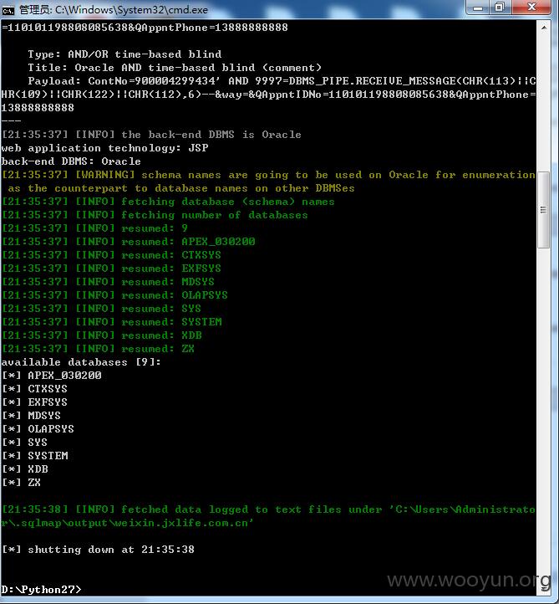The width and height of the screenshot is (559, 604).
Task: Click the 'resumed: SYS' log line
Action: pos(101,309)
